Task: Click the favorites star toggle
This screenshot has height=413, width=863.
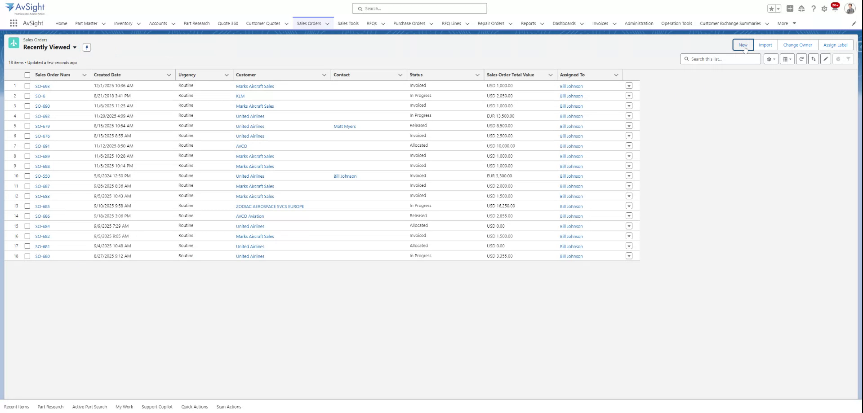Action: pos(770,8)
